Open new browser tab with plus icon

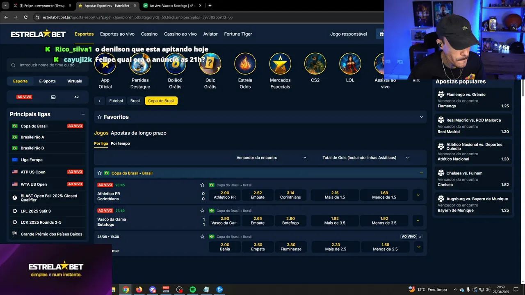coord(210,6)
